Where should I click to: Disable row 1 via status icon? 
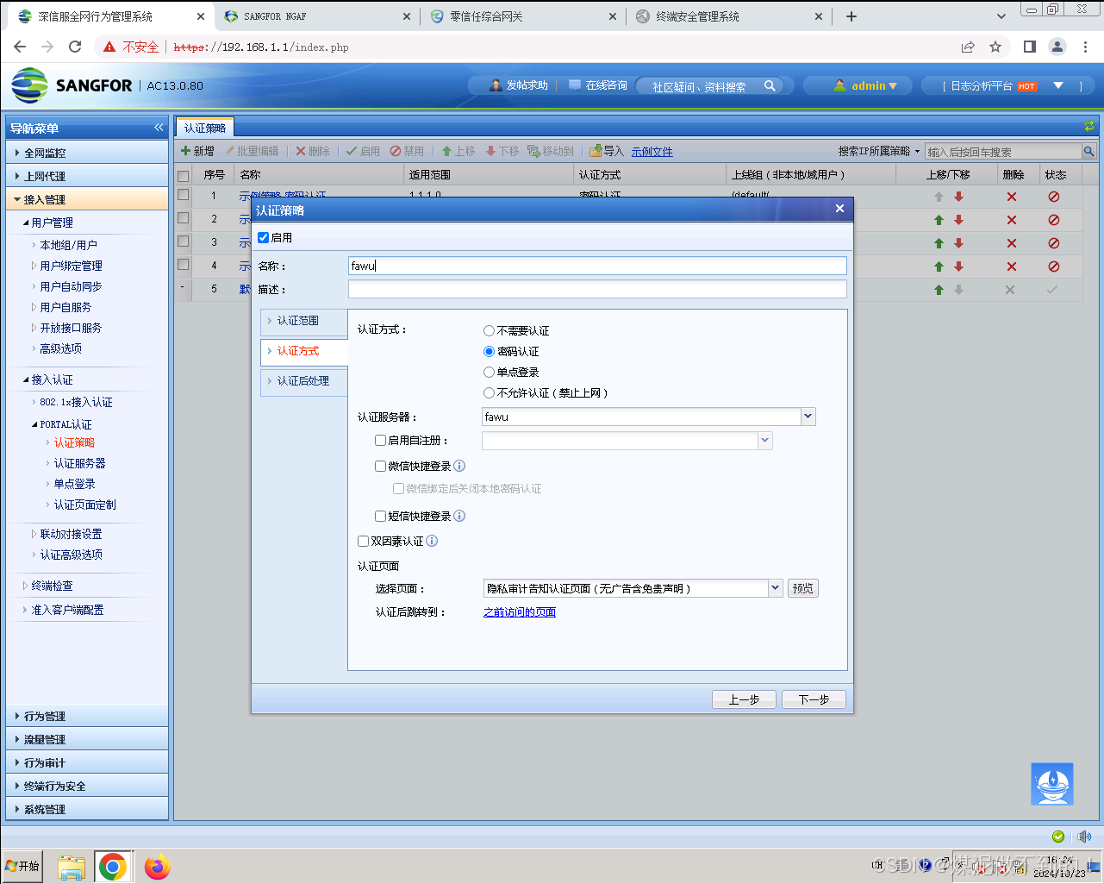(1053, 197)
